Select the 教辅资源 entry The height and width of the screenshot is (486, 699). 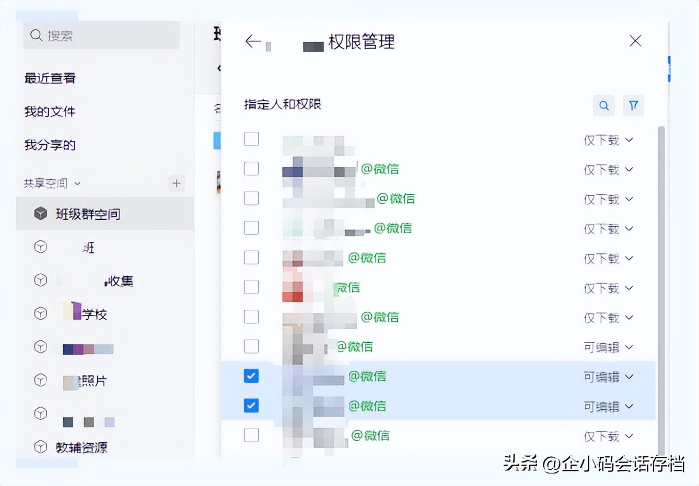(81, 446)
